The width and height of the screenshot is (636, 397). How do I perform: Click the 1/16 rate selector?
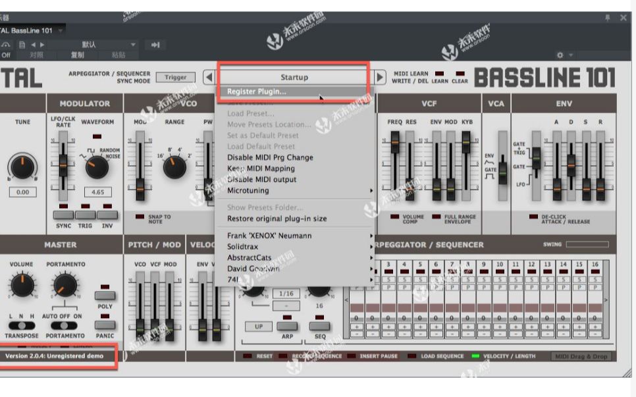286,293
